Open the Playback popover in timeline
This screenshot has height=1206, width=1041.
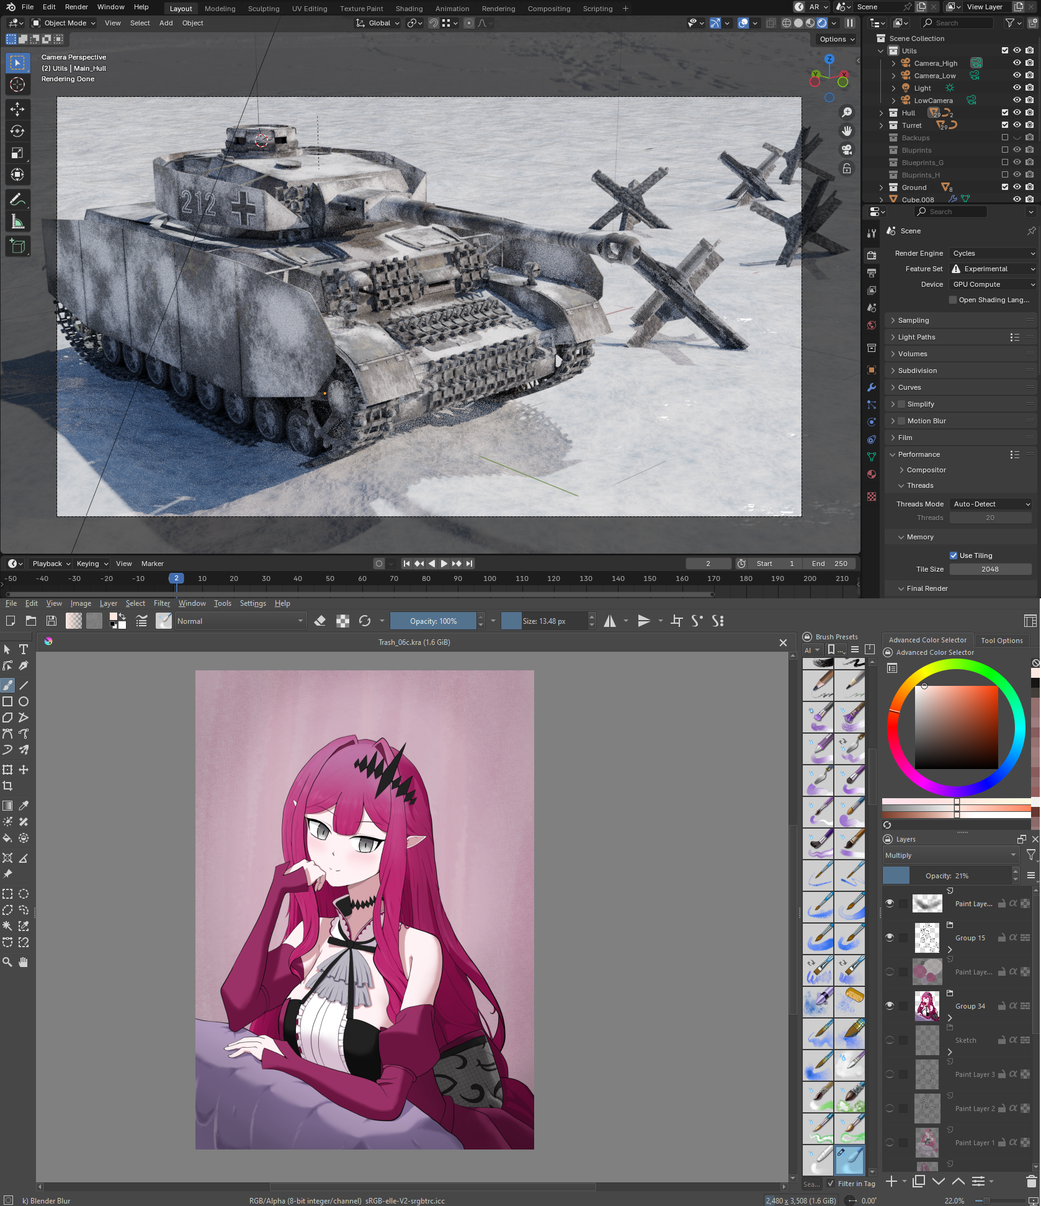(x=51, y=564)
